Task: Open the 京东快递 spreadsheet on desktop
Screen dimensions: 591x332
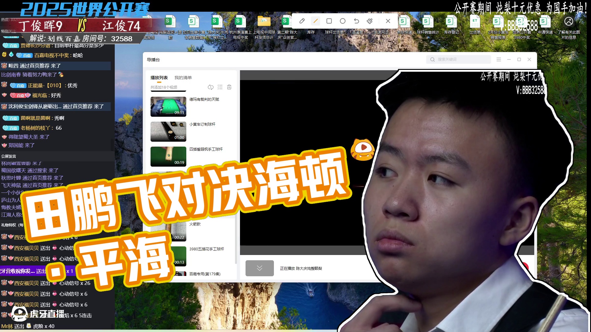Action: (404, 25)
